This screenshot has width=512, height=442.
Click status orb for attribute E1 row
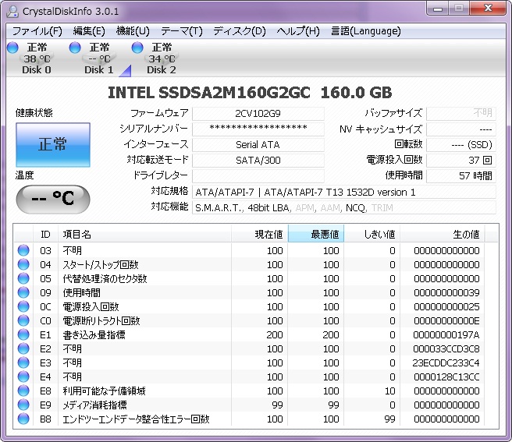tap(23, 335)
